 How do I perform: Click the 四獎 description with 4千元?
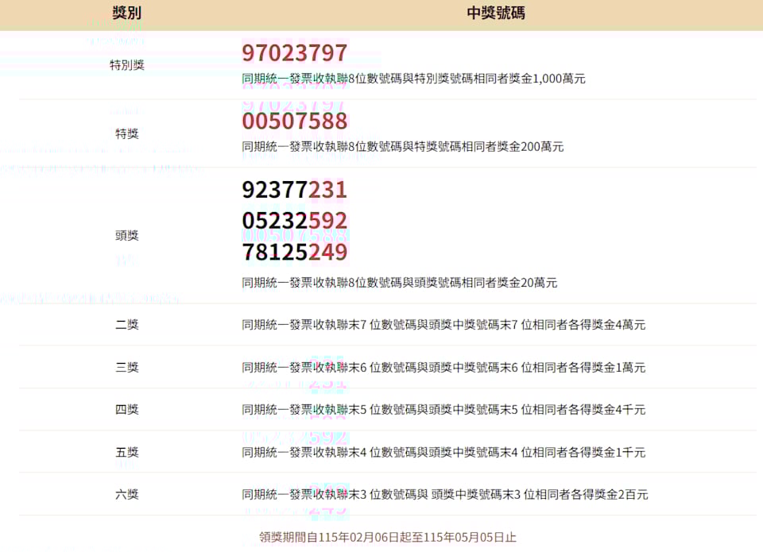pos(443,410)
